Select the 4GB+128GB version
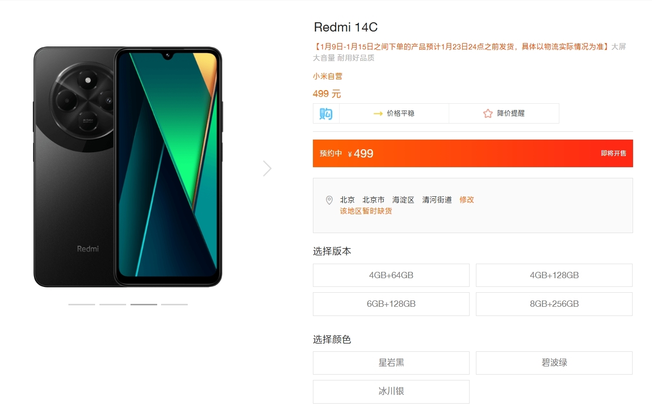The height and width of the screenshot is (410, 652). (x=554, y=275)
